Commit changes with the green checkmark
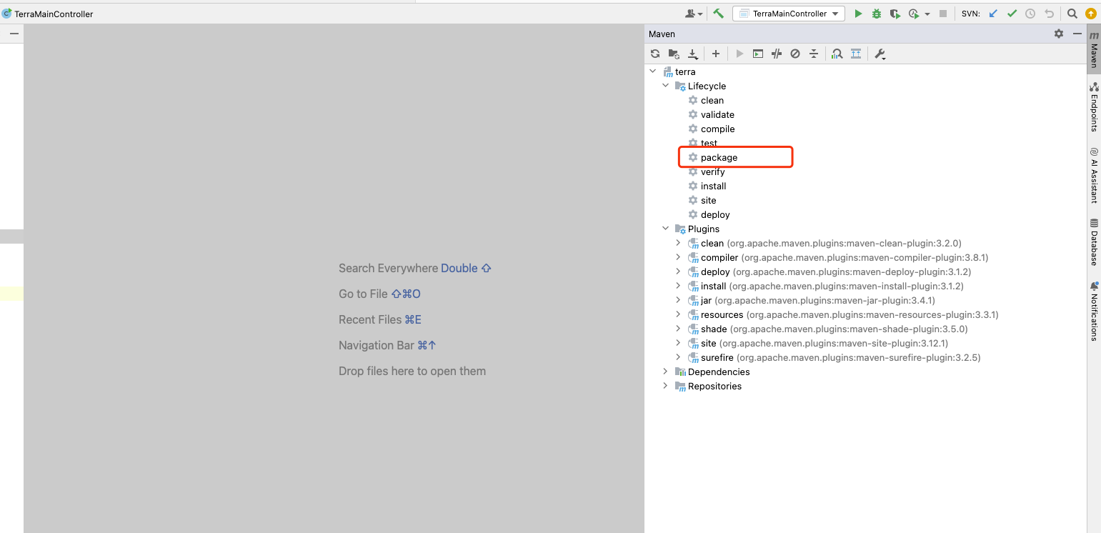The height and width of the screenshot is (533, 1101). click(x=1012, y=14)
